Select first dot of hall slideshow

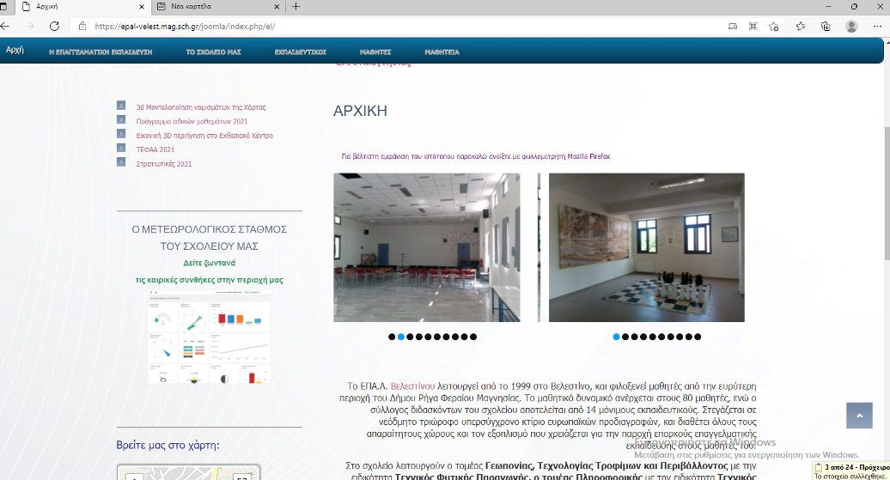pyautogui.click(x=392, y=337)
